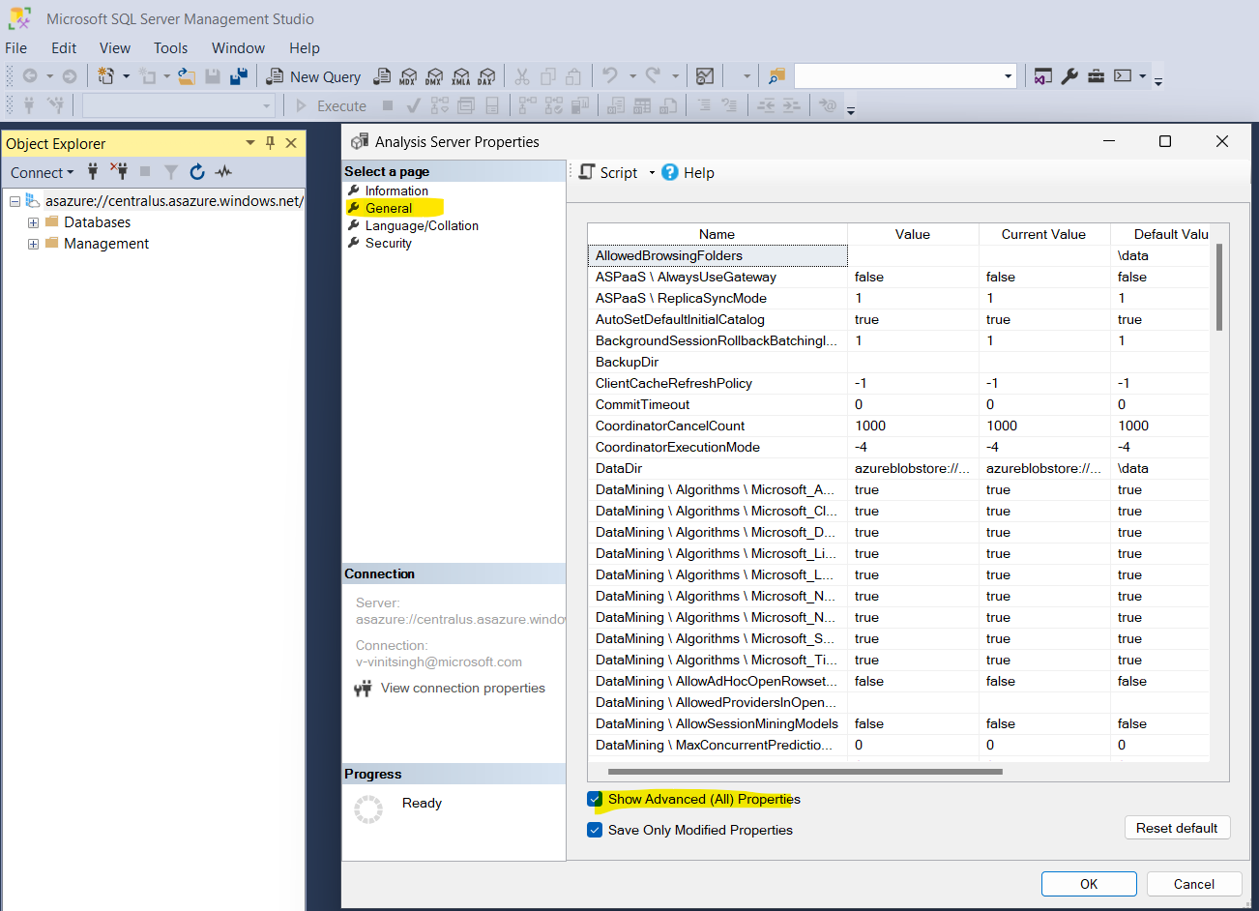Open the search combo box dropdown

1008,76
